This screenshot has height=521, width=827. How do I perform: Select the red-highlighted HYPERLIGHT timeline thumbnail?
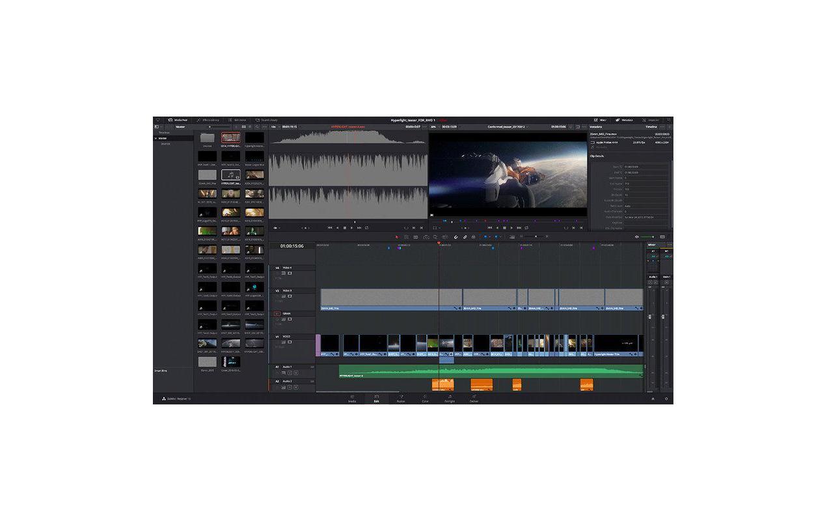coord(230,138)
